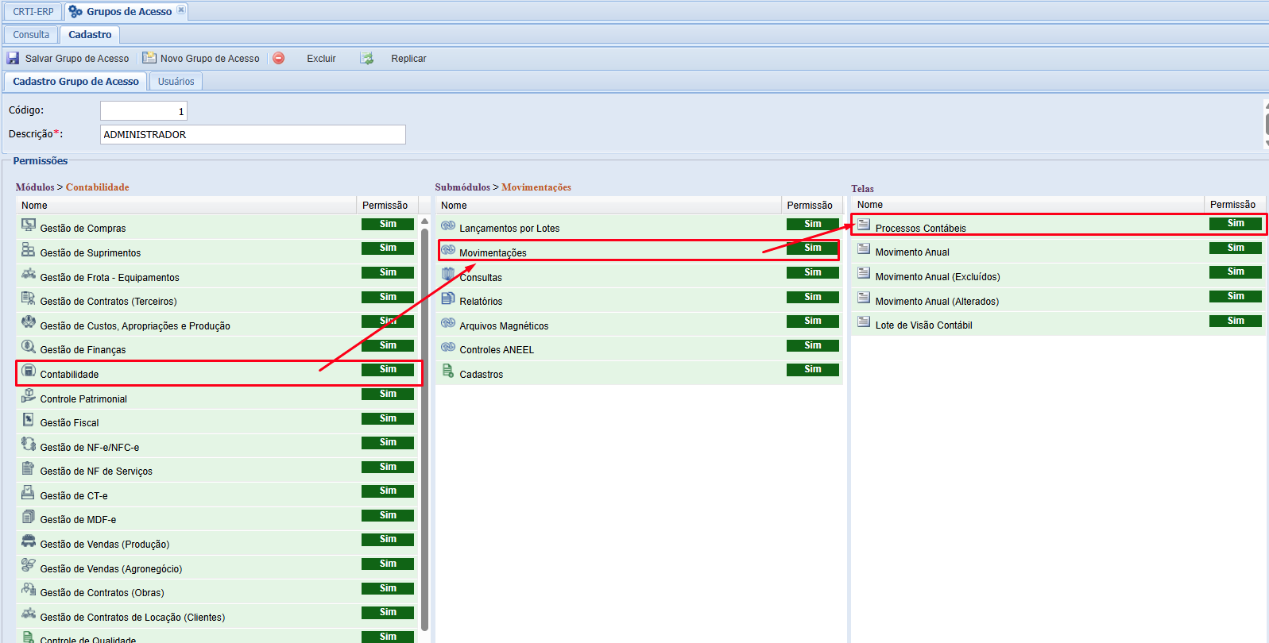Click the Novo Grupo de Acesso icon
The height and width of the screenshot is (643, 1269).
pos(149,58)
